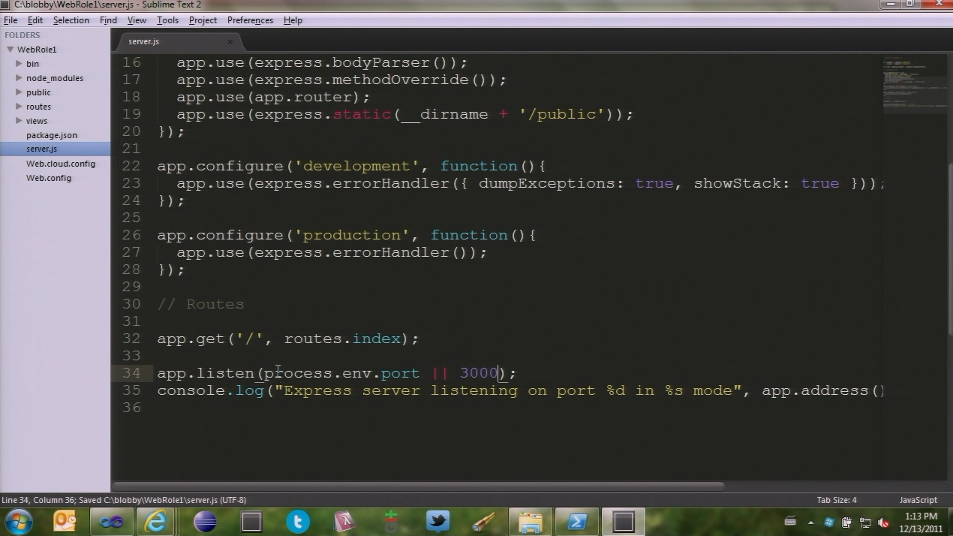Click line number 34 in the gutter
The width and height of the screenshot is (953, 536).
pos(131,373)
